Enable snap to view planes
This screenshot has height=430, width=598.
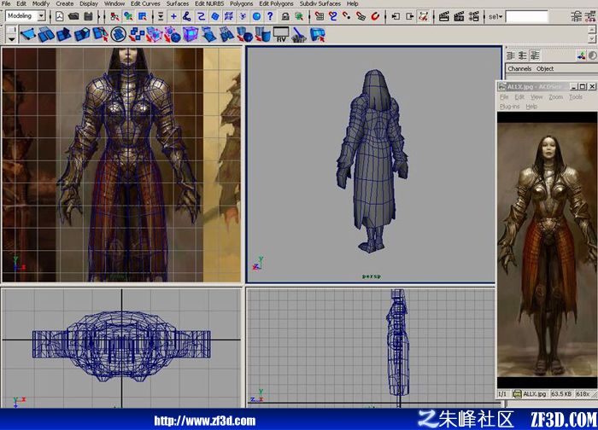[x=361, y=16]
